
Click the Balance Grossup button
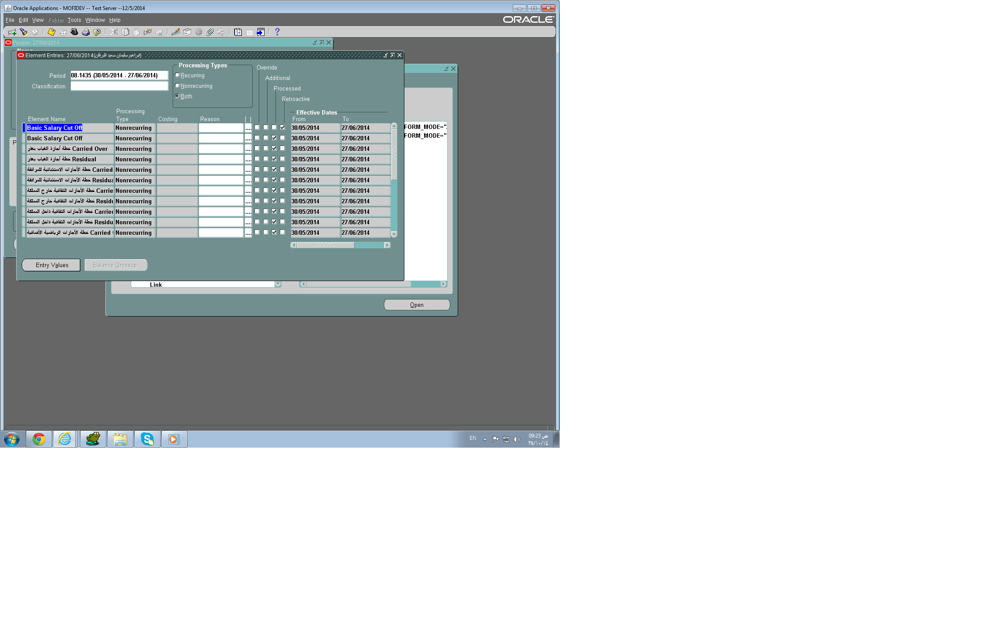(116, 265)
